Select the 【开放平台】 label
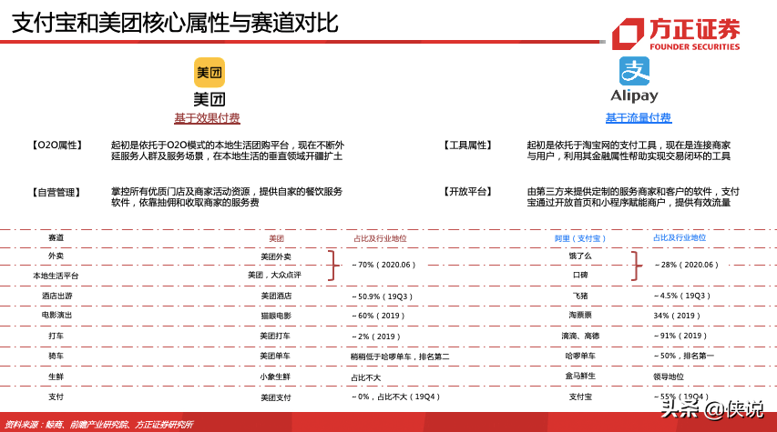Viewport: 777px width, 432px height. pos(467,192)
